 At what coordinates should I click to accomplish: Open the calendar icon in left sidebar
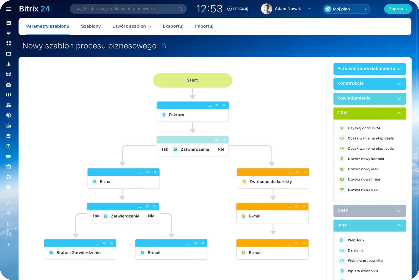8,54
